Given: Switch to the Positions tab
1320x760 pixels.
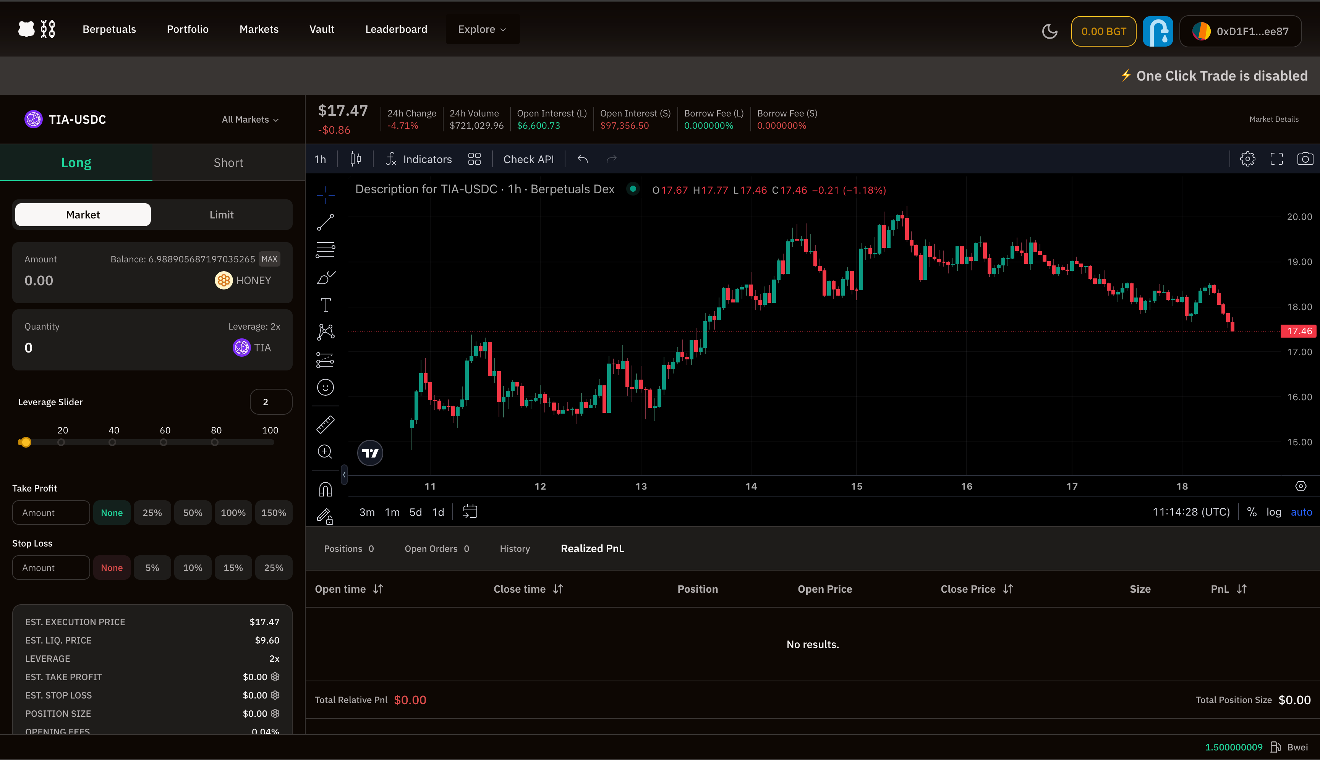Looking at the screenshot, I should (x=349, y=548).
